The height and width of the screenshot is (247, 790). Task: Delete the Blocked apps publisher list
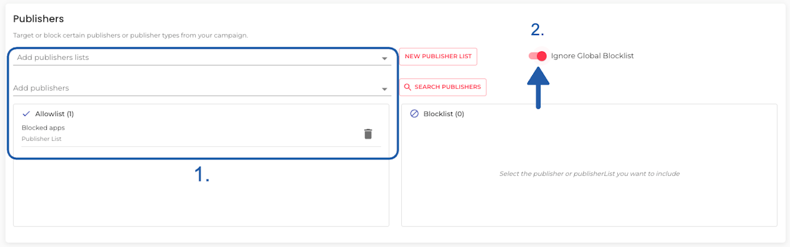pos(368,134)
